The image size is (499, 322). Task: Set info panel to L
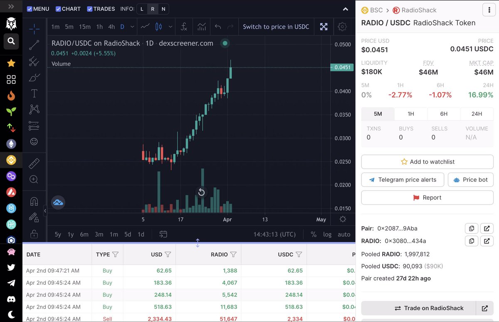[x=142, y=9]
